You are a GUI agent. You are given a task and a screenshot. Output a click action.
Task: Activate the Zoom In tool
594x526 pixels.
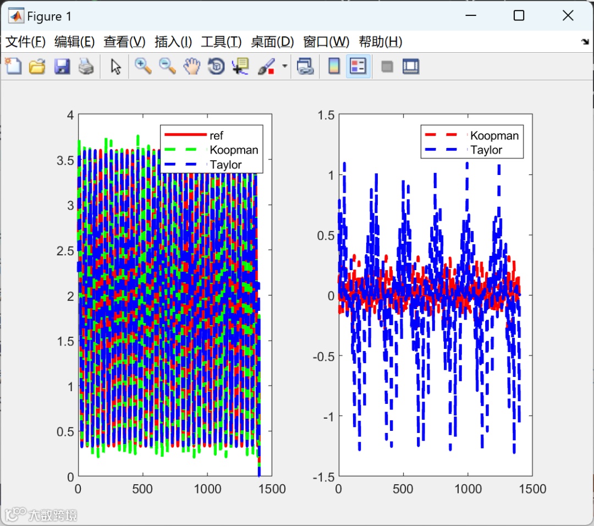tap(143, 67)
